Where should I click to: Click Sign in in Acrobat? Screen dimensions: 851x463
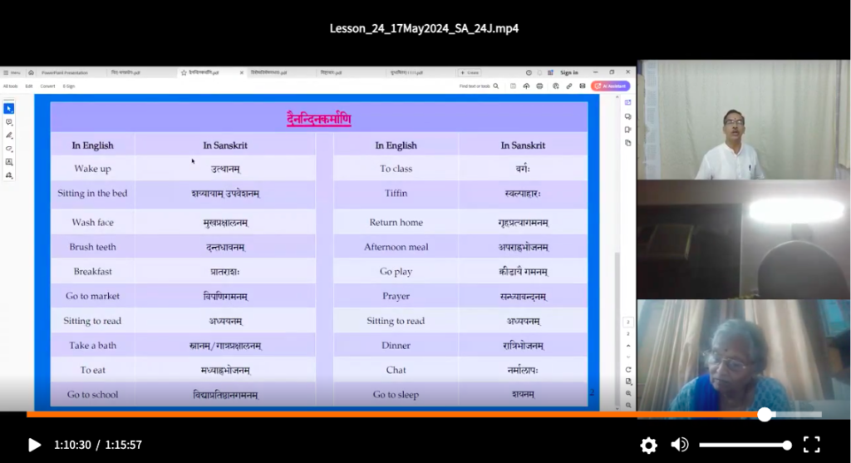pyautogui.click(x=569, y=72)
